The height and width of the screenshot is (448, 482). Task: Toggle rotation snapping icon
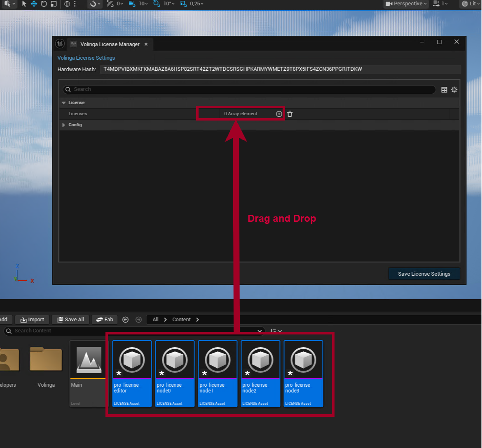pos(157,4)
